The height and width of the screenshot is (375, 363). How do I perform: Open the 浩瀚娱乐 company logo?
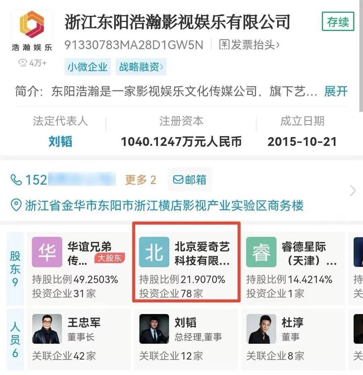click(x=31, y=31)
